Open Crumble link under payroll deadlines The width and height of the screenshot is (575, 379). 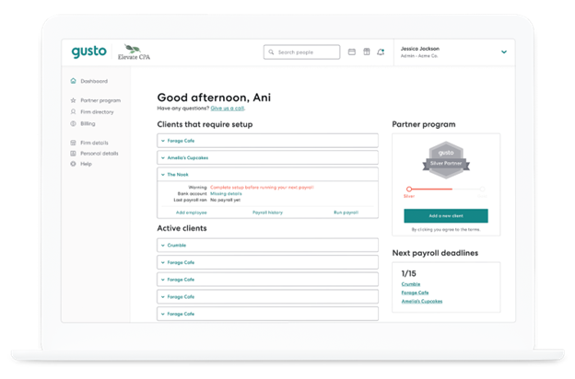click(x=411, y=284)
